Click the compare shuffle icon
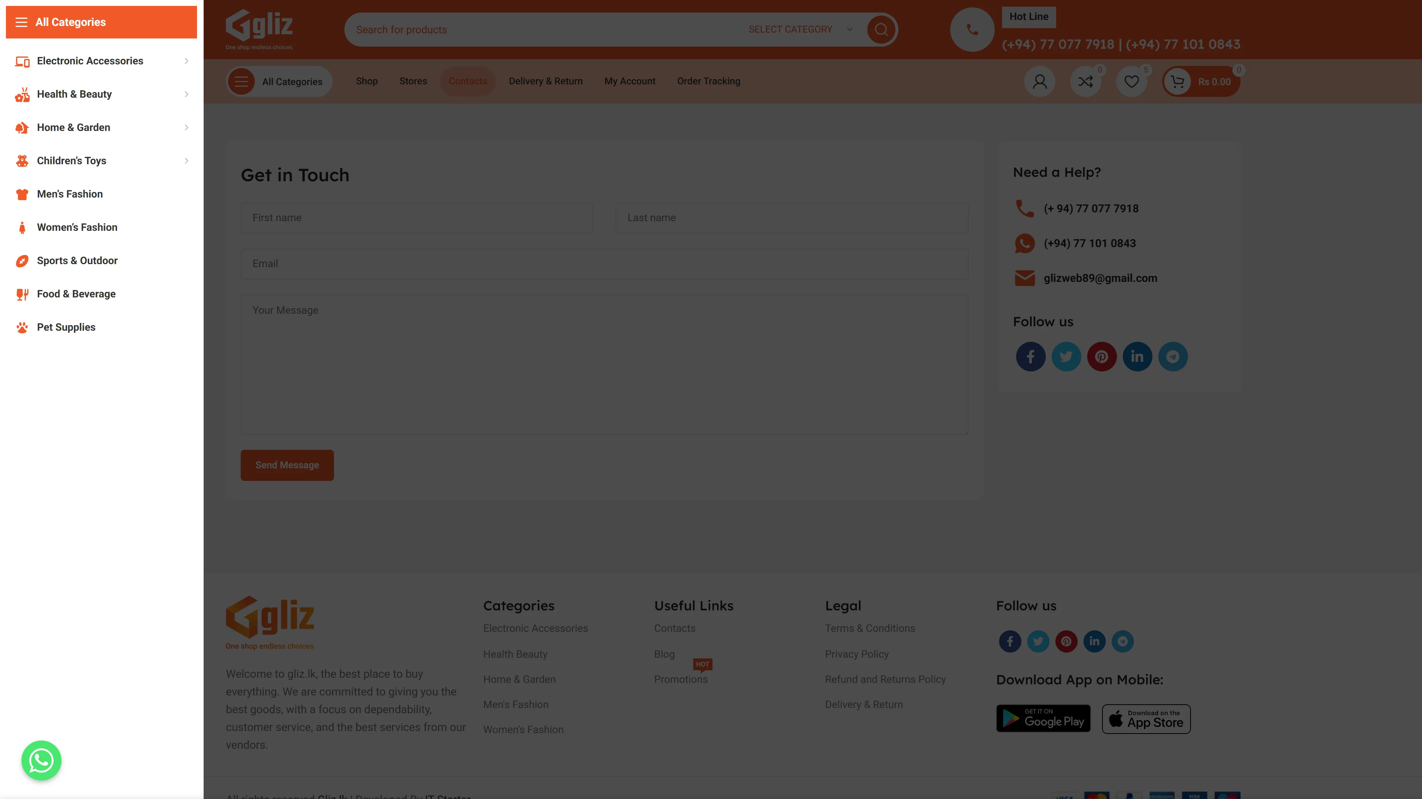This screenshot has width=1422, height=799. tap(1085, 82)
